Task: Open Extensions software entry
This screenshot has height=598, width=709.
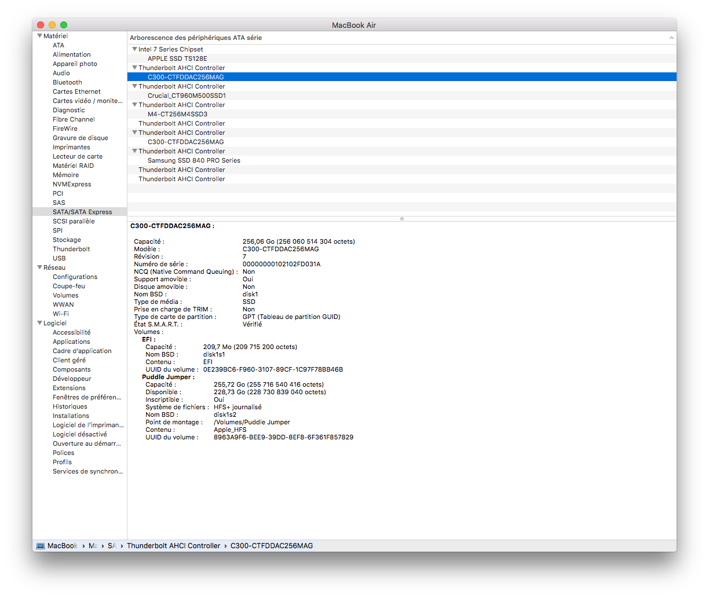Action: click(x=69, y=388)
